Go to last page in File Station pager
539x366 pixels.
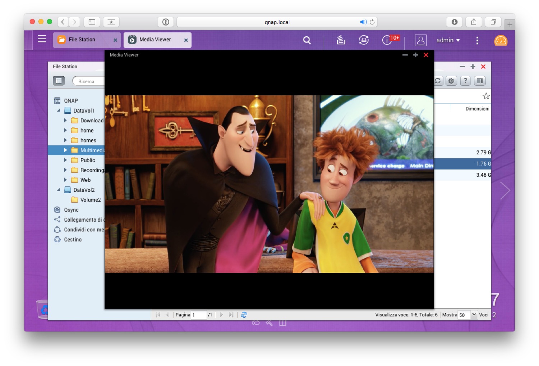point(231,315)
